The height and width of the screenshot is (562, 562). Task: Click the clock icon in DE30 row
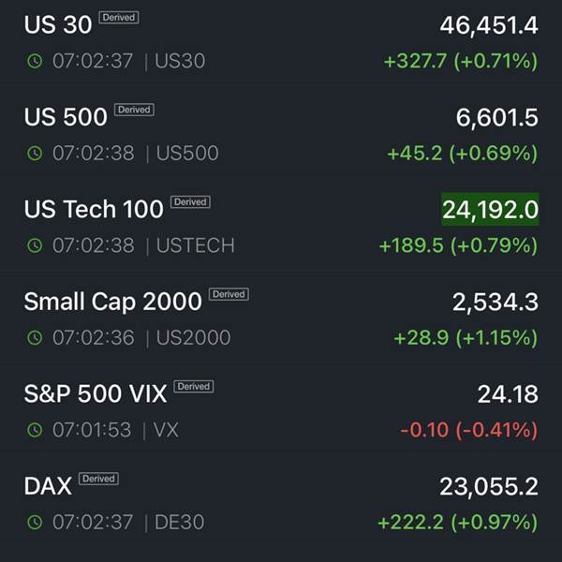coord(35,522)
